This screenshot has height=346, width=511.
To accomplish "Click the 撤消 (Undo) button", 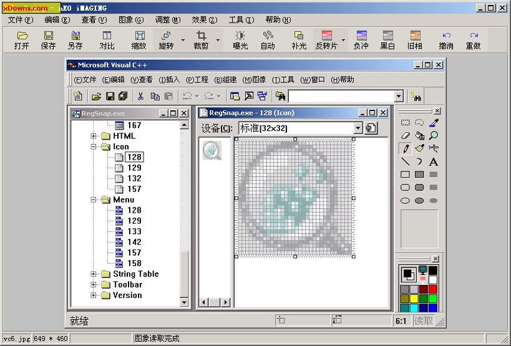I will (x=446, y=40).
